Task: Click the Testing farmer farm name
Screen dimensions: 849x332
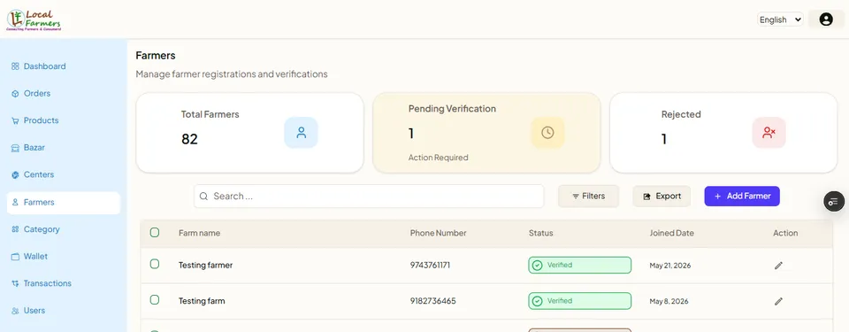Action: 206,266
